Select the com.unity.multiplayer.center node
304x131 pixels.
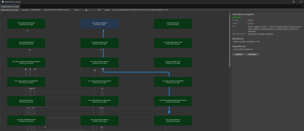coord(26,120)
